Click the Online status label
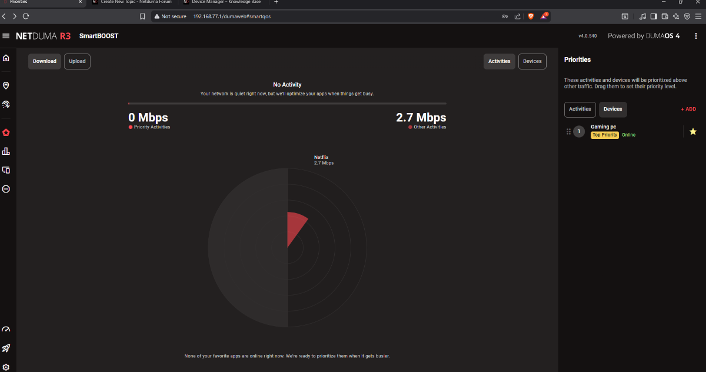The height and width of the screenshot is (372, 706). [629, 135]
